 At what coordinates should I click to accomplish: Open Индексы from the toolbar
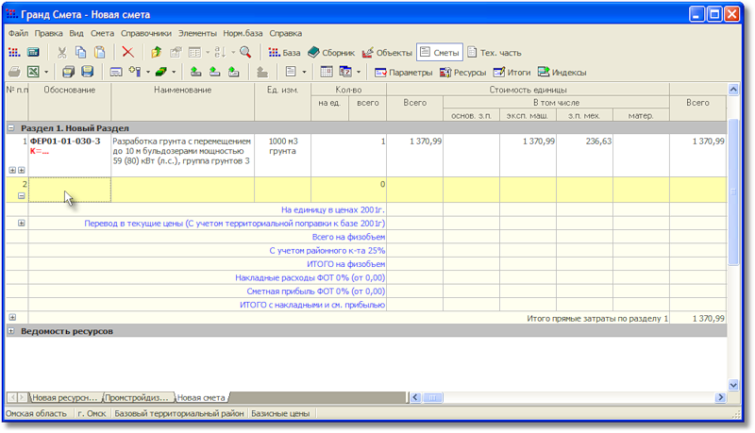pyautogui.click(x=562, y=73)
